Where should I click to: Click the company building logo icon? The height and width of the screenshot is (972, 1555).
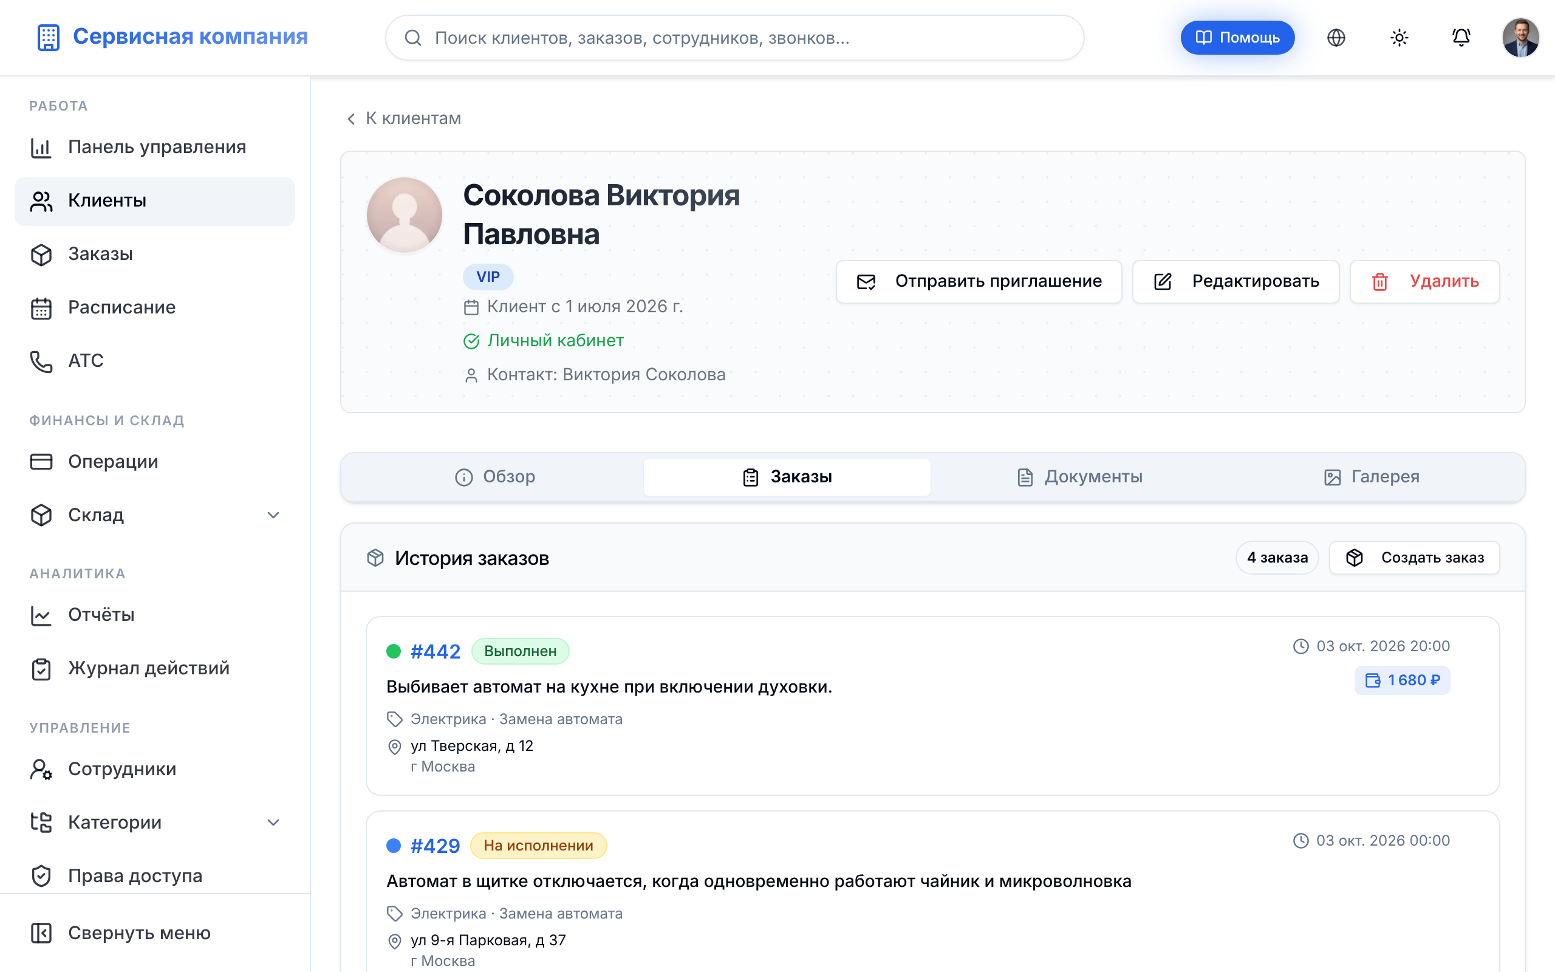click(48, 37)
